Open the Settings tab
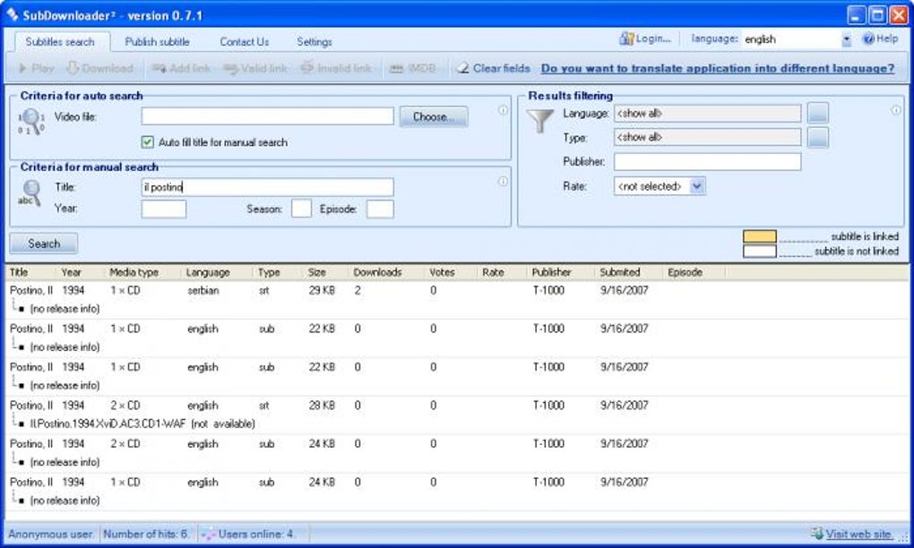914x548 pixels. point(315,42)
